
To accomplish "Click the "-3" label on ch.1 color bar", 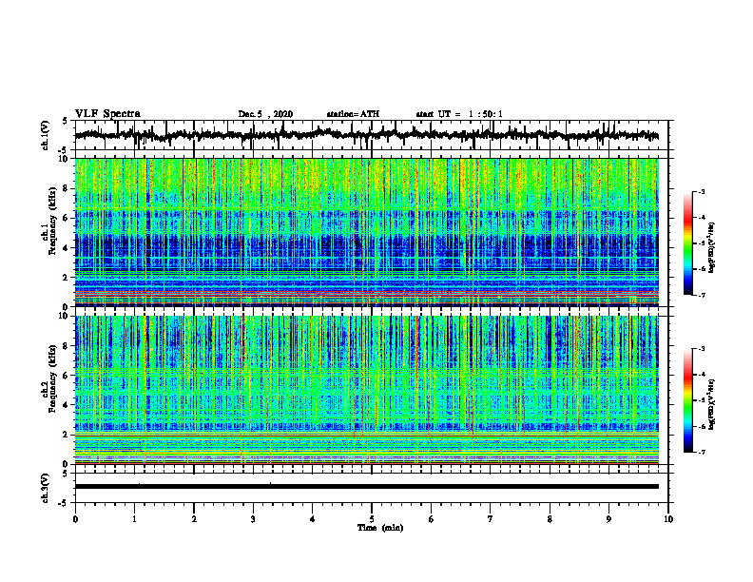I will 702,192.
